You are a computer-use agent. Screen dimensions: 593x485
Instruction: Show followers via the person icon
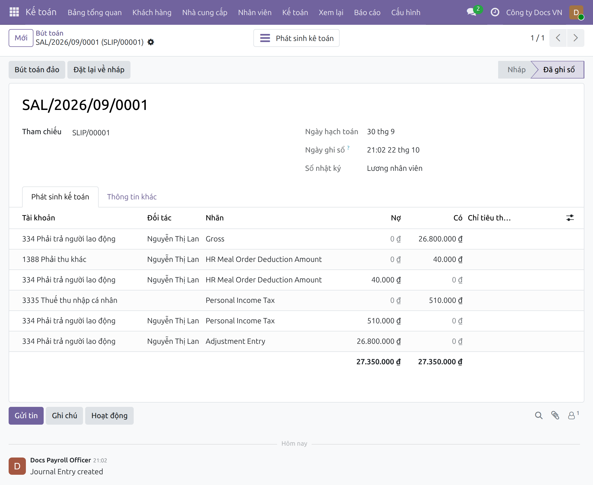coord(573,415)
